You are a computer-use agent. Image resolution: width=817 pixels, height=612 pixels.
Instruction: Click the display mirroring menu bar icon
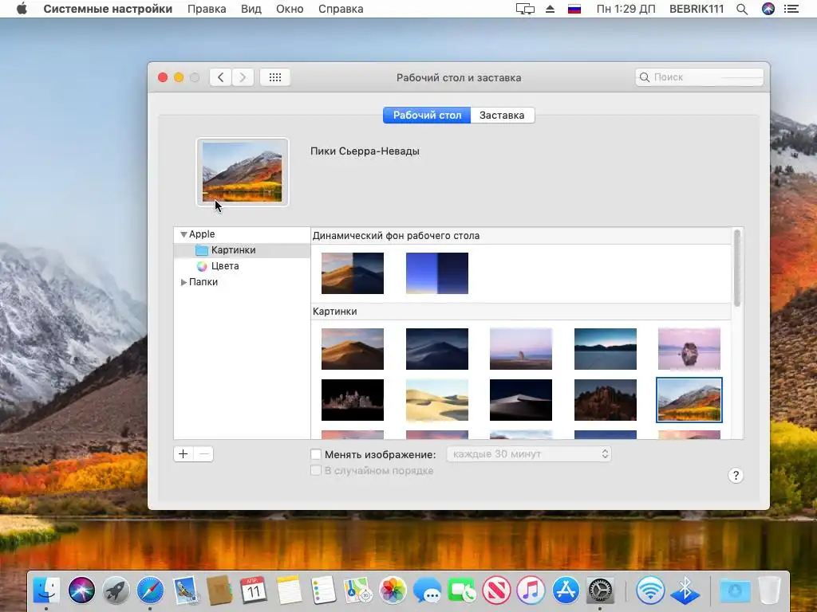525,9
